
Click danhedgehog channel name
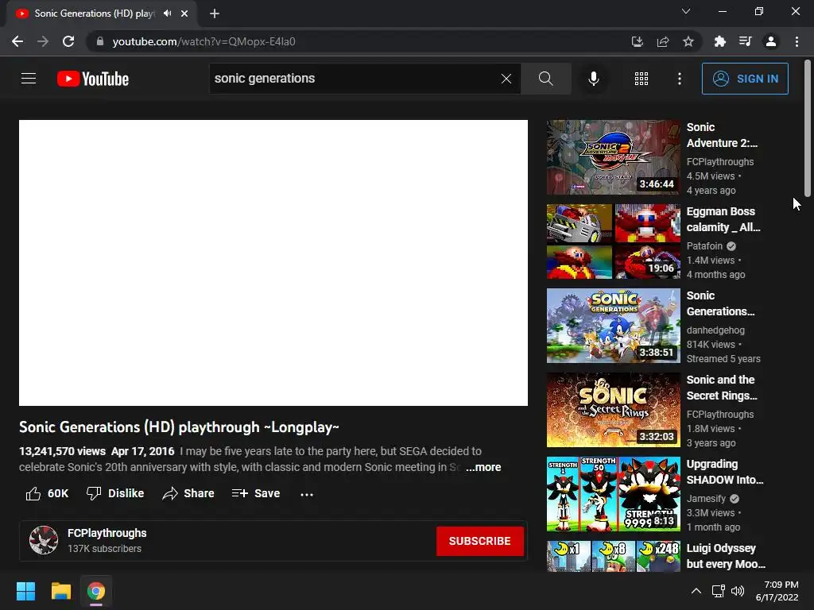[x=715, y=330]
